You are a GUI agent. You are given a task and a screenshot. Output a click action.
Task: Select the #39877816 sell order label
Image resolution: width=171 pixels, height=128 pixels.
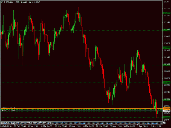click(x=8, y=111)
